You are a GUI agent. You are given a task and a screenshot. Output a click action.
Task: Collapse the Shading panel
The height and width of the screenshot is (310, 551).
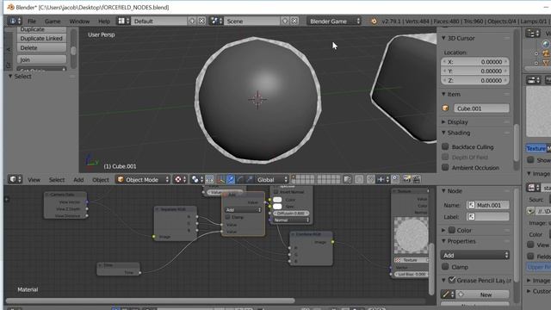[444, 133]
